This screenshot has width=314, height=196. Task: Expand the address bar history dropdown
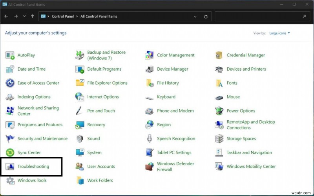[195, 17]
